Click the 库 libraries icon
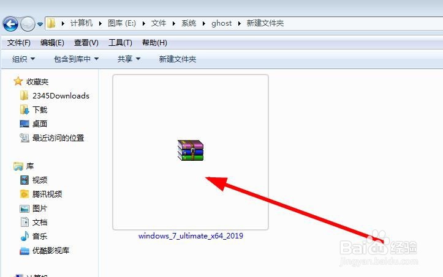The image size is (443, 277). 18,166
